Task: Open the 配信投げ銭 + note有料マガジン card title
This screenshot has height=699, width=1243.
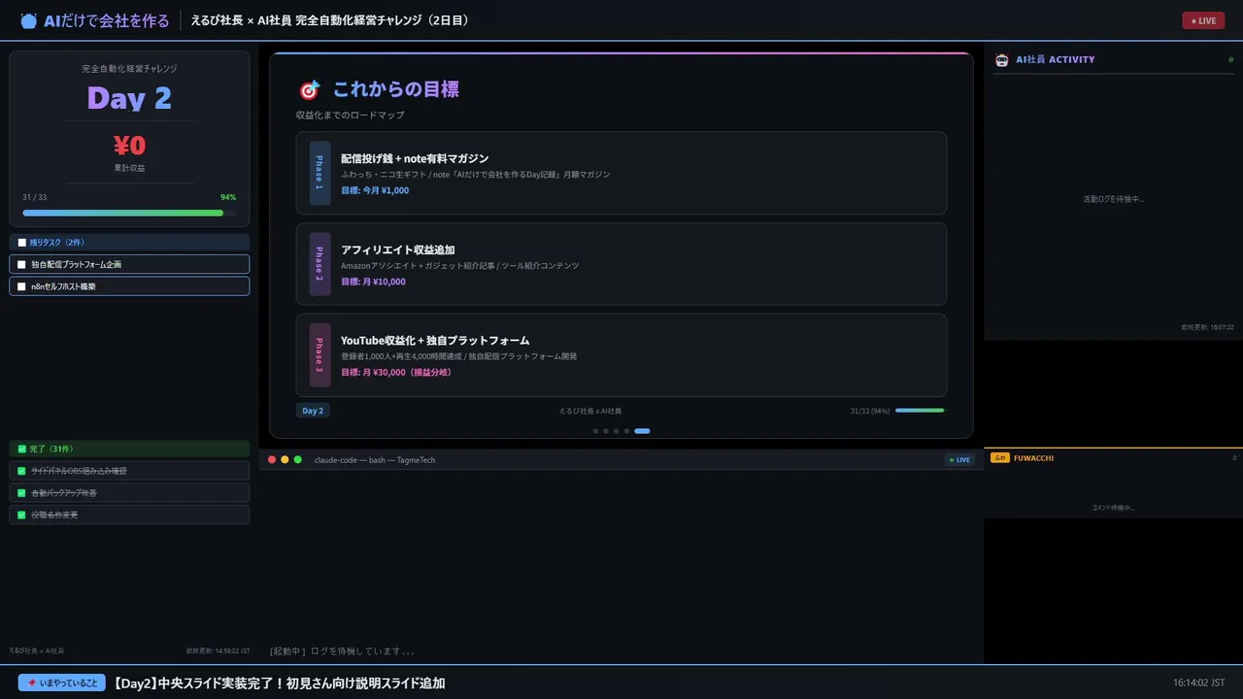Action: [415, 158]
